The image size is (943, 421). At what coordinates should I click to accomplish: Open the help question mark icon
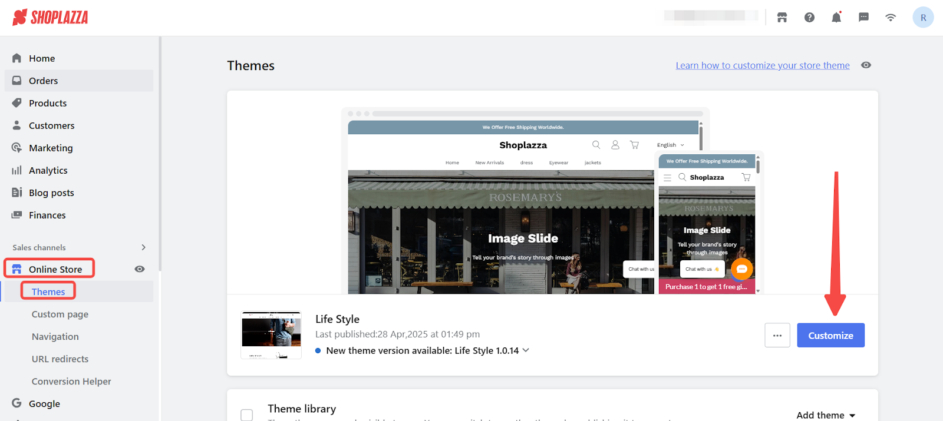coord(809,18)
